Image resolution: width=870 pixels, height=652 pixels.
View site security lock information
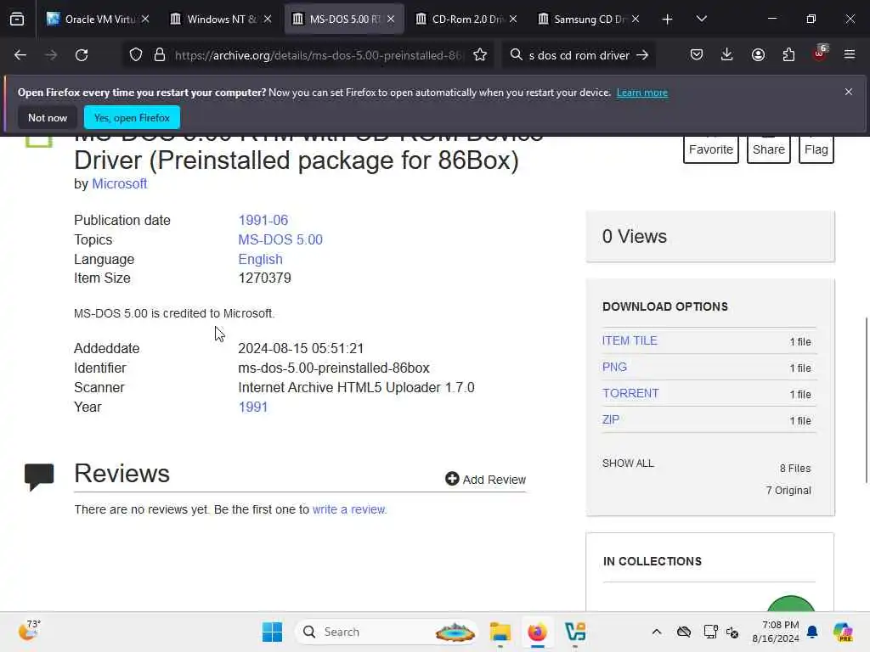[x=160, y=55]
